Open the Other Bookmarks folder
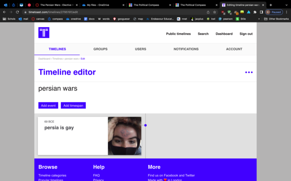Screen dimensions: 291x181 coord(276,19)
